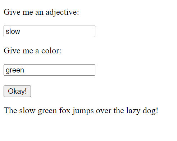Click the word 'lazy' in the result sentence
This screenshot has width=177, height=141.
pos(133,111)
